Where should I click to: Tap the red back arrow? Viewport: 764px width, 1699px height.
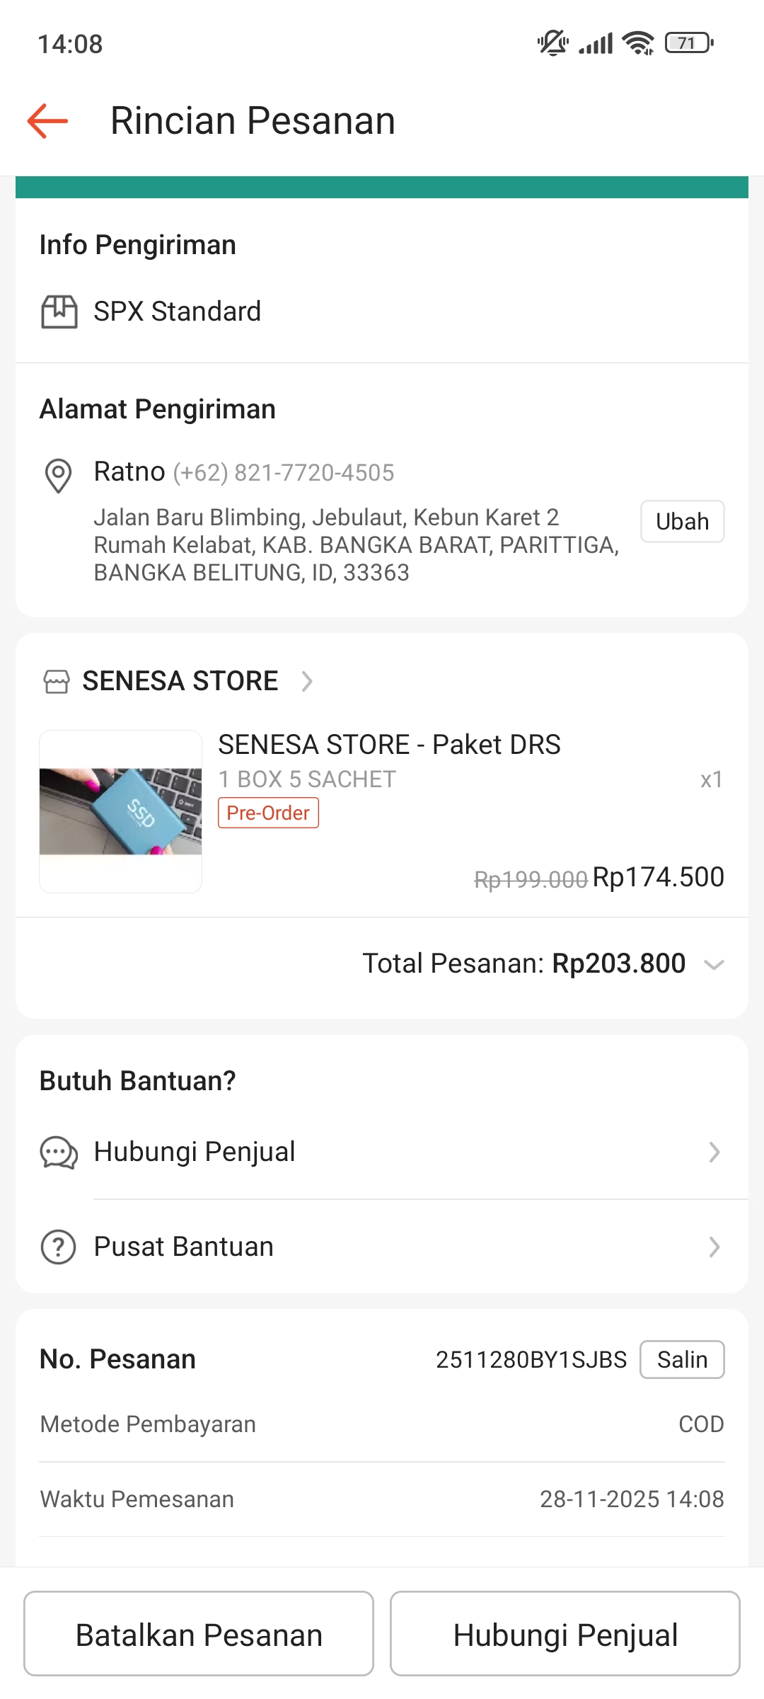[47, 121]
